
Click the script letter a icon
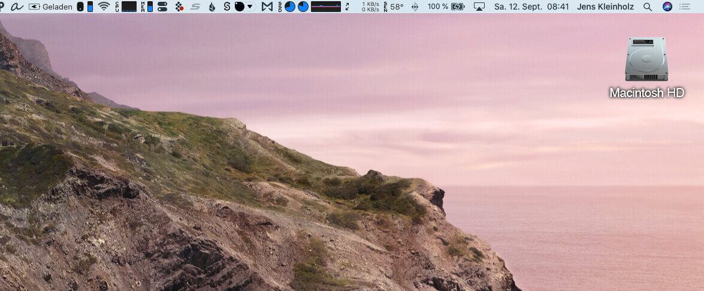pos(16,7)
